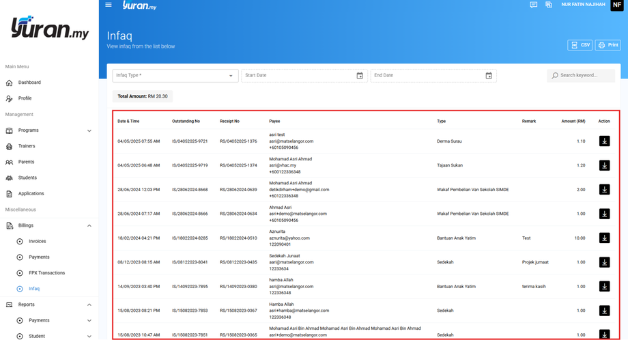Click the Print button
Screen dimensions: 628x340
(x=608, y=45)
